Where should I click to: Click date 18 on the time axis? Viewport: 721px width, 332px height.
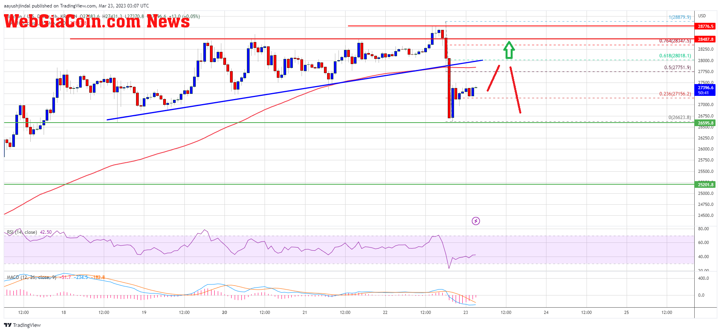pyautogui.click(x=64, y=312)
